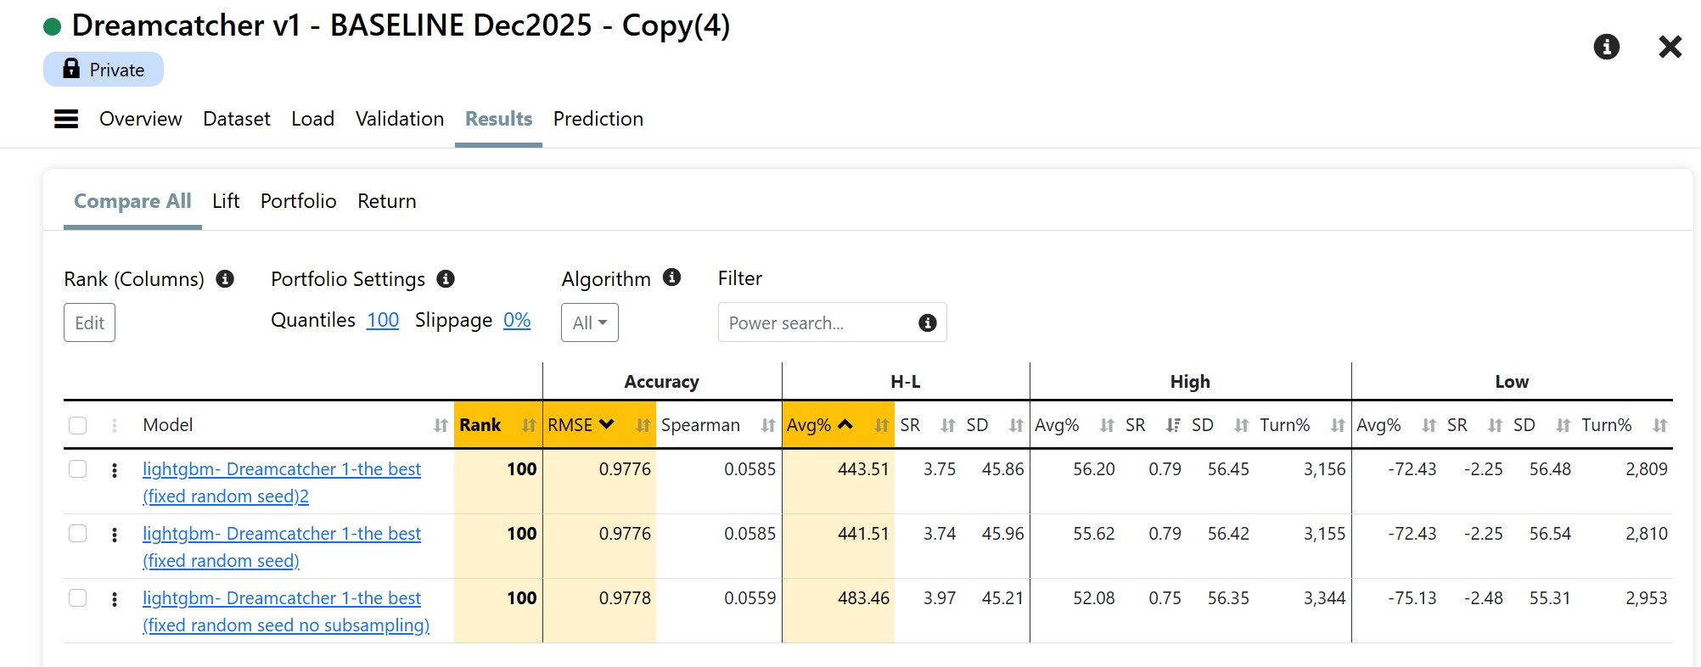
Task: Open the hamburger menu beside Overview
Action: pos(66,119)
